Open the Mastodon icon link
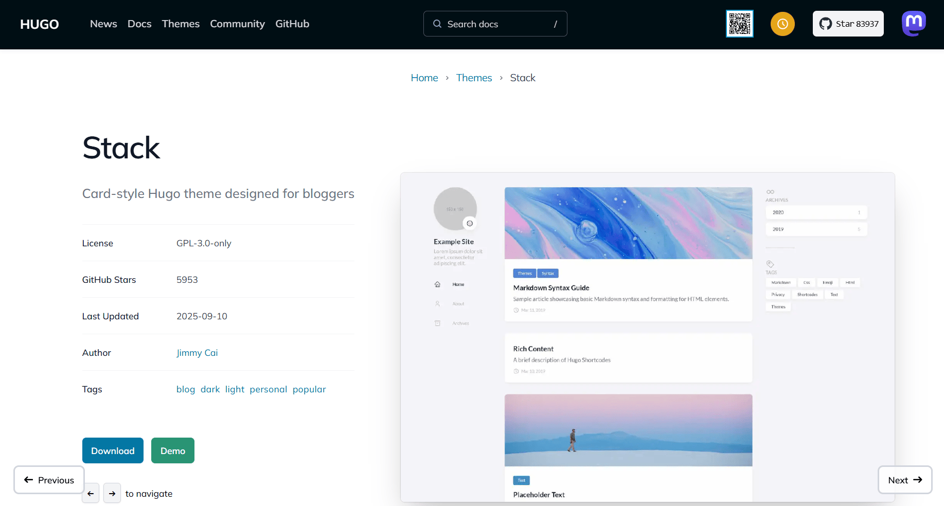The image size is (944, 506). 914,24
